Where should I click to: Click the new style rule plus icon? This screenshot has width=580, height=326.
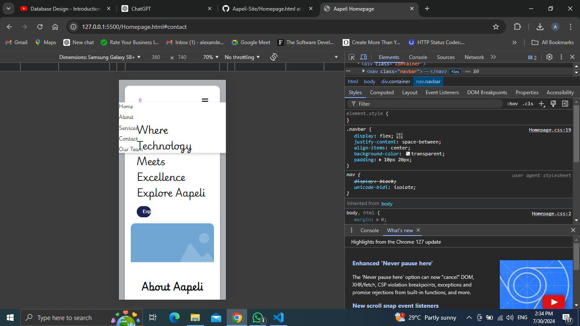coord(541,104)
